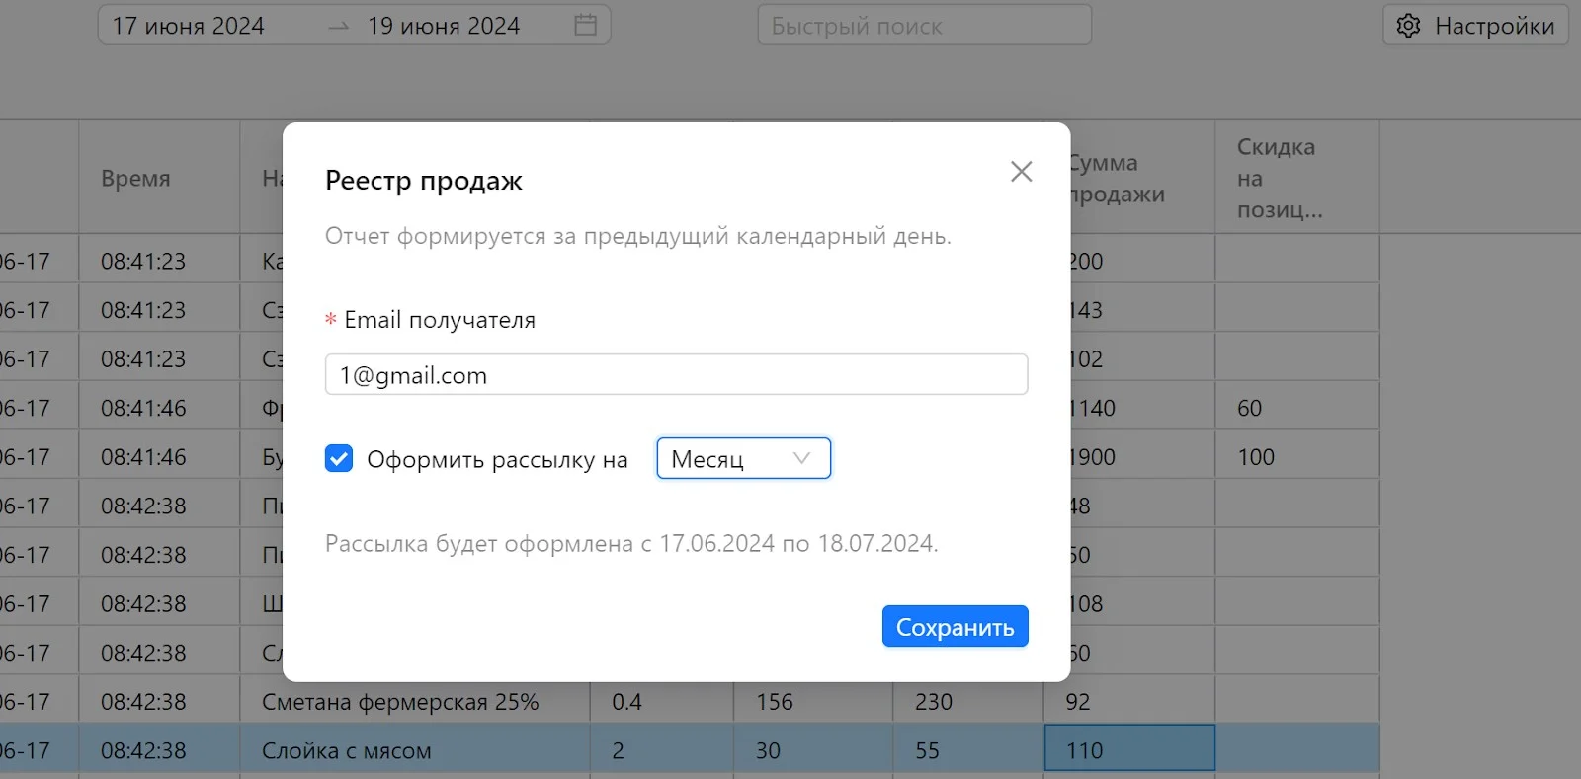Click the time cell 08:41:46 beside discount 100

click(159, 457)
